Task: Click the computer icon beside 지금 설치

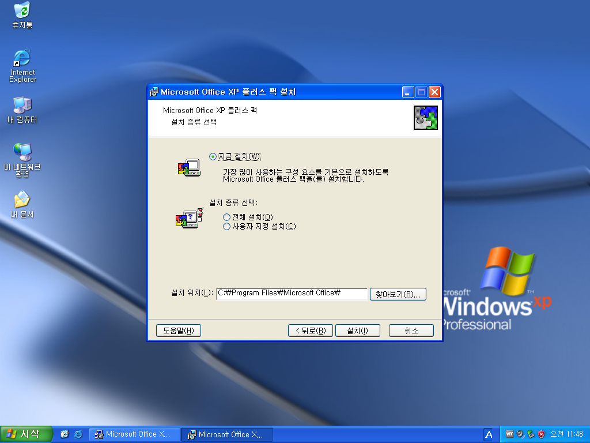Action: pyautogui.click(x=189, y=168)
